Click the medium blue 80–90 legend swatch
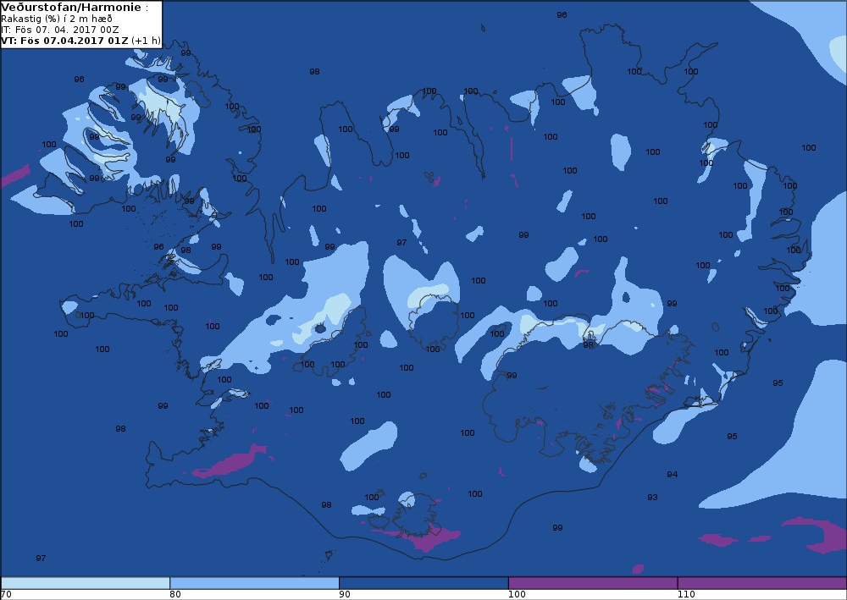 click(x=254, y=583)
